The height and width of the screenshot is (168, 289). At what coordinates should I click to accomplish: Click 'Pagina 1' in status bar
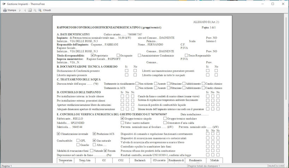pos(7,166)
